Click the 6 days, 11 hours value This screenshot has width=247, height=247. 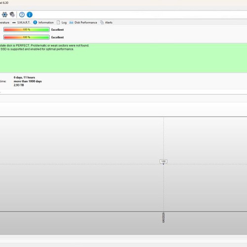click(x=24, y=78)
